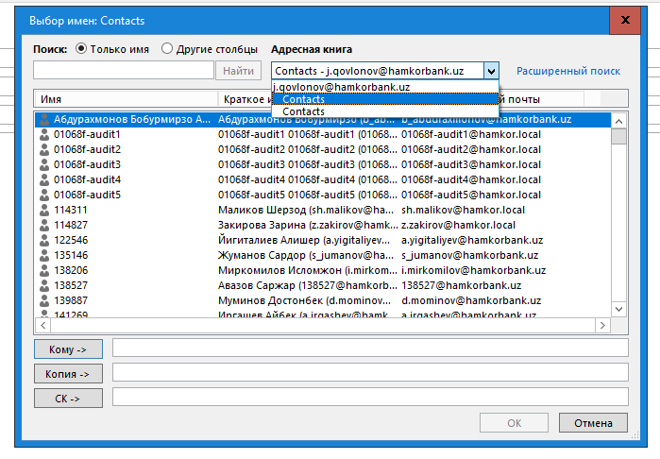Click contact icon for 01068f-audit3
The height and width of the screenshot is (459, 660).
coord(44,164)
